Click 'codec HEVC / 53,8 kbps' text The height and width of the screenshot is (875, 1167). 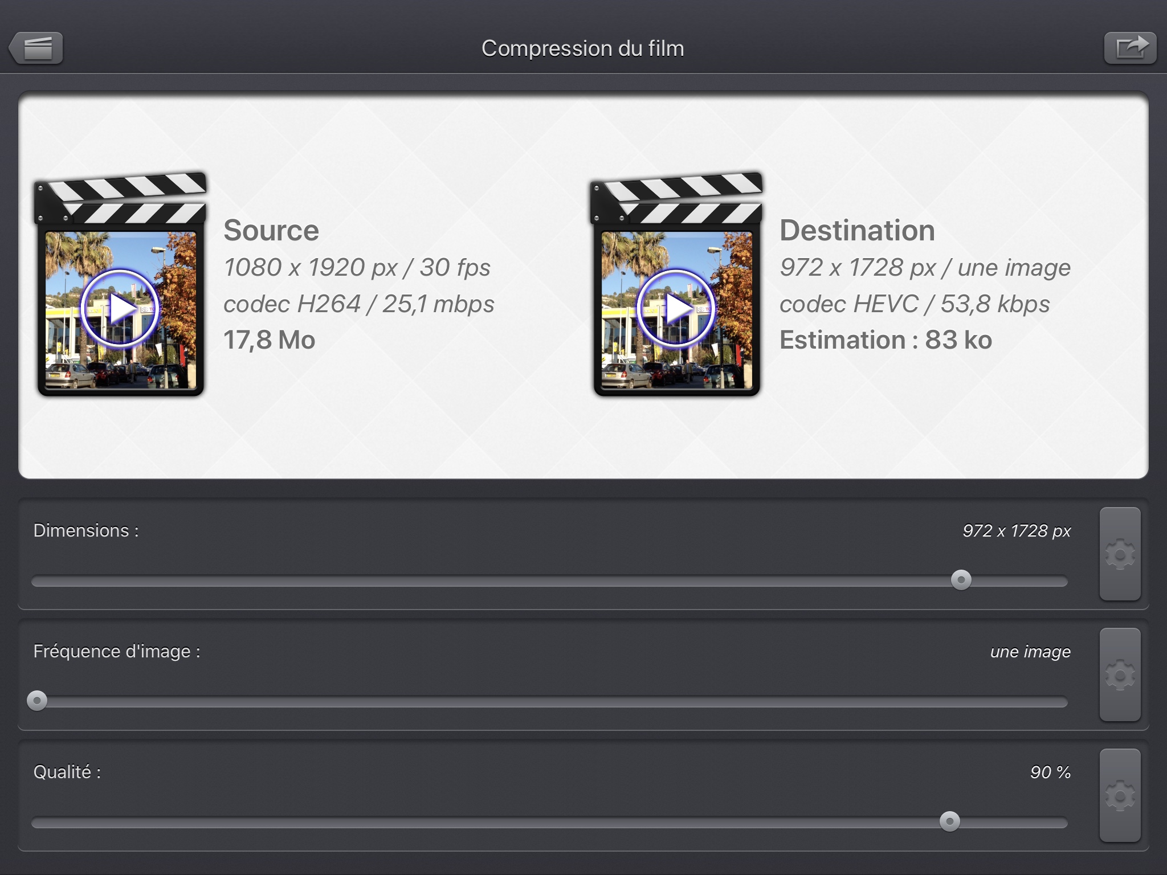[915, 304]
